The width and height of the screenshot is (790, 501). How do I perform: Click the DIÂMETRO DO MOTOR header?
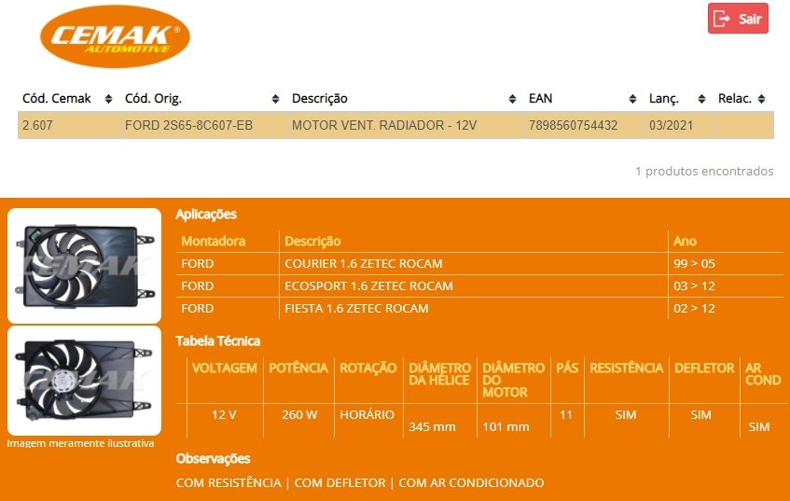coord(513,380)
